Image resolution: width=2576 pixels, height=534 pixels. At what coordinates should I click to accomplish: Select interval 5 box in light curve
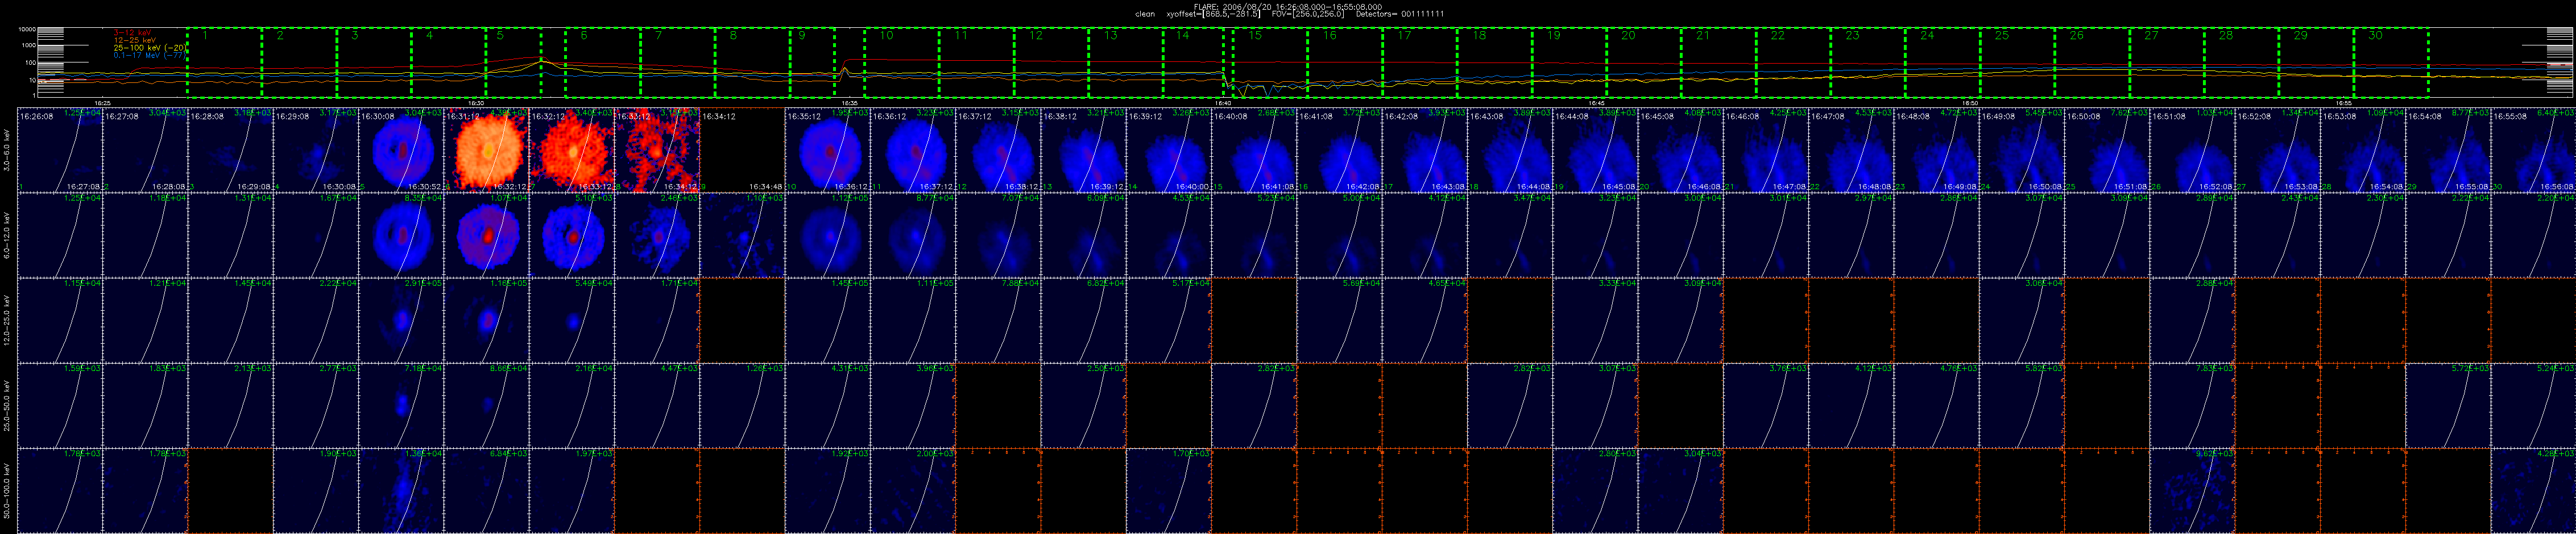point(513,62)
